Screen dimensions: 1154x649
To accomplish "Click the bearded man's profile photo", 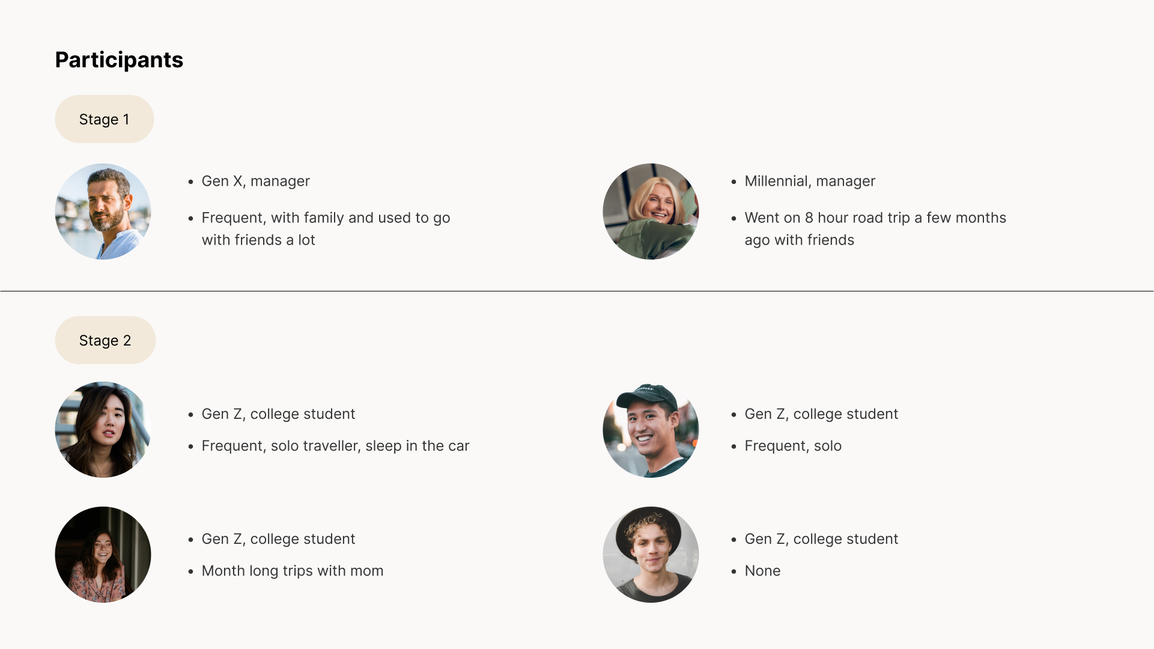I will (103, 212).
